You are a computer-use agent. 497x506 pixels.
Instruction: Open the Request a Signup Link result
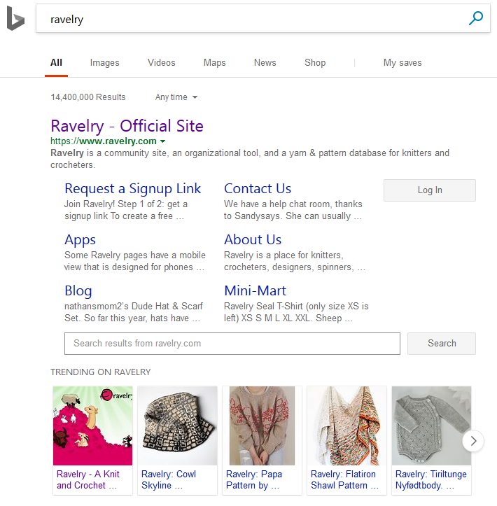pyautogui.click(x=132, y=188)
